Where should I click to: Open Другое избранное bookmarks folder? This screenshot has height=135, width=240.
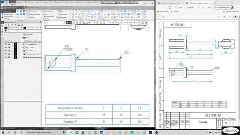point(231,12)
